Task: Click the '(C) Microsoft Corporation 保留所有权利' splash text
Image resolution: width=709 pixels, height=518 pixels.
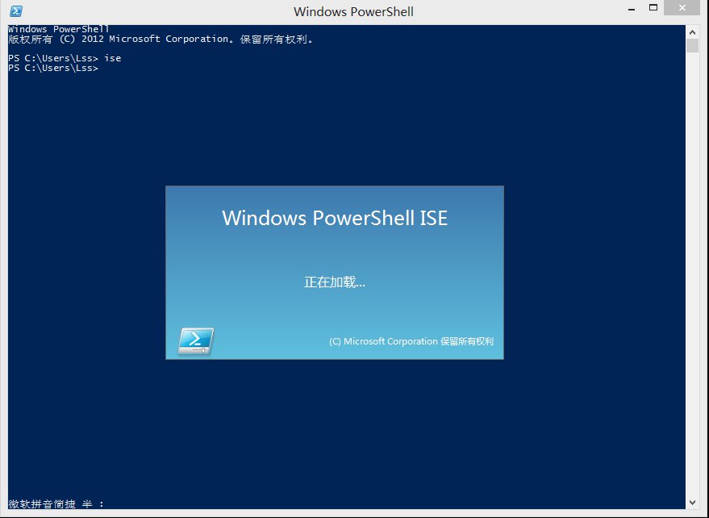Action: 411,341
